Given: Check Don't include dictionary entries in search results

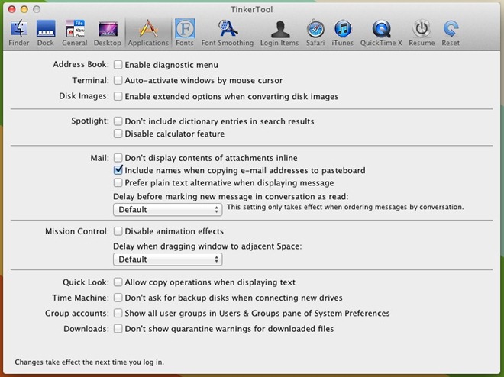Looking at the screenshot, I should tap(118, 121).
